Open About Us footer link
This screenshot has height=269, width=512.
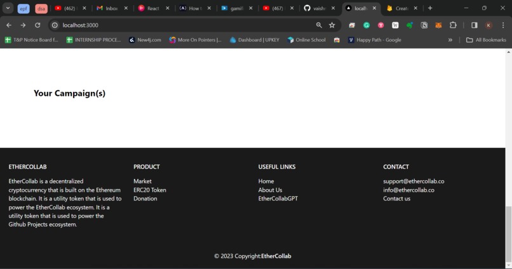270,190
